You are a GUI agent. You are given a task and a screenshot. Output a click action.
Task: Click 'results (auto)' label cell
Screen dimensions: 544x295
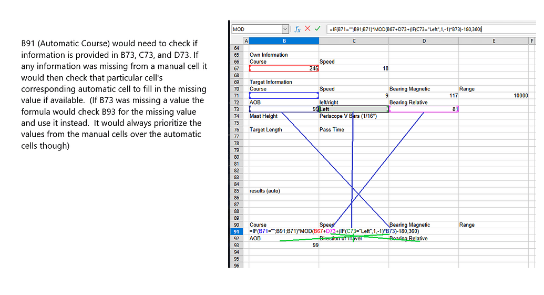pos(265,191)
